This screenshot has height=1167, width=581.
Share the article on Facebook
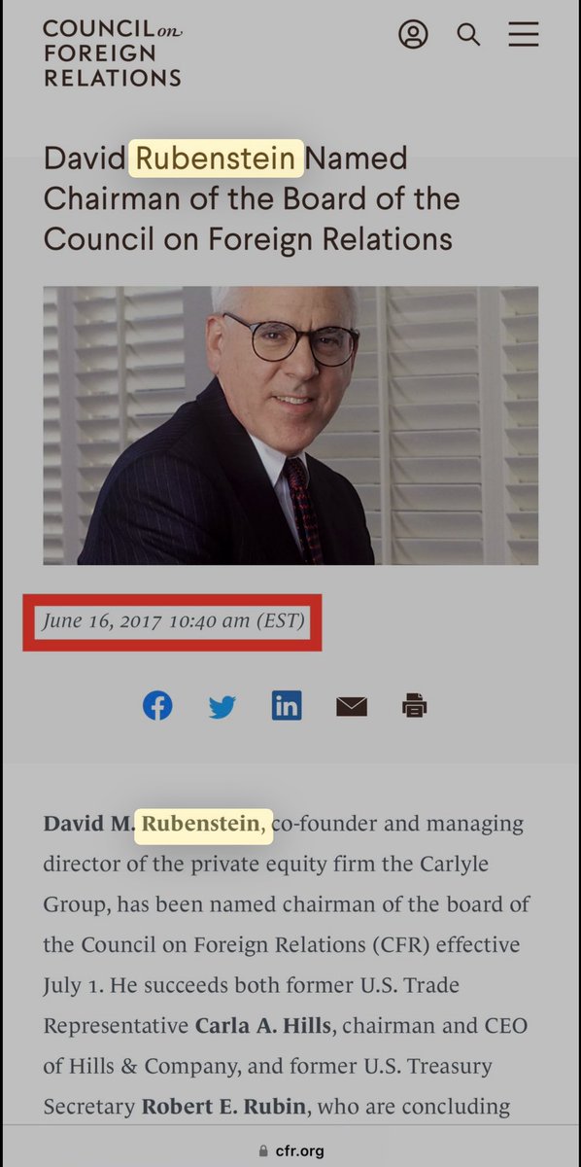click(x=157, y=705)
